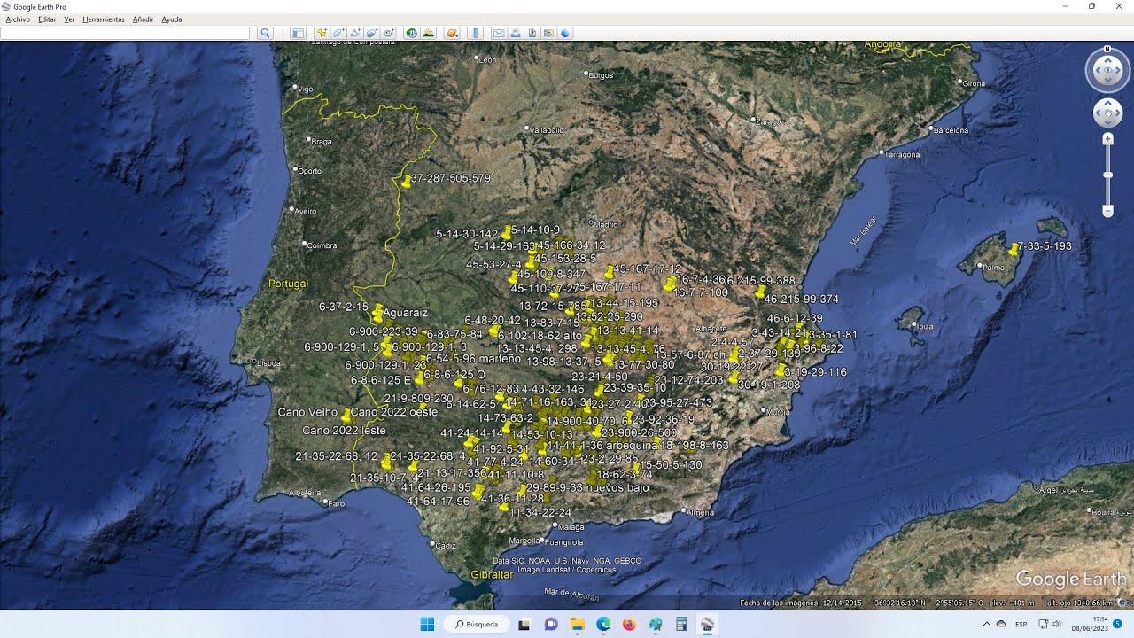
Task: Open the Añadir menu
Action: click(143, 19)
